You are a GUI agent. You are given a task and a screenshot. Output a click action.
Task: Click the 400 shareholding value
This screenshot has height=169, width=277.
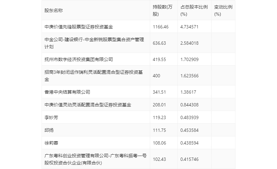click(x=156, y=76)
